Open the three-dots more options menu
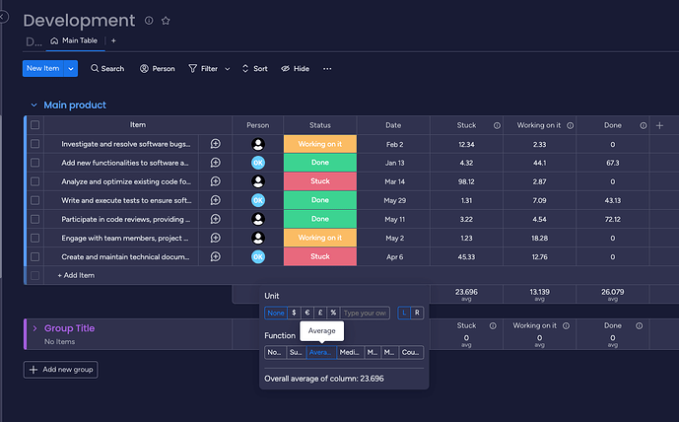This screenshot has width=679, height=422. (327, 68)
